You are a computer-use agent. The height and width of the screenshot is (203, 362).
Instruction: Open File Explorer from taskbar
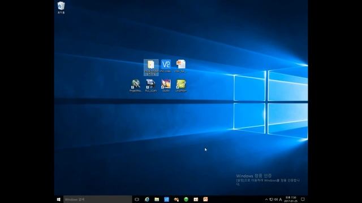157,199
